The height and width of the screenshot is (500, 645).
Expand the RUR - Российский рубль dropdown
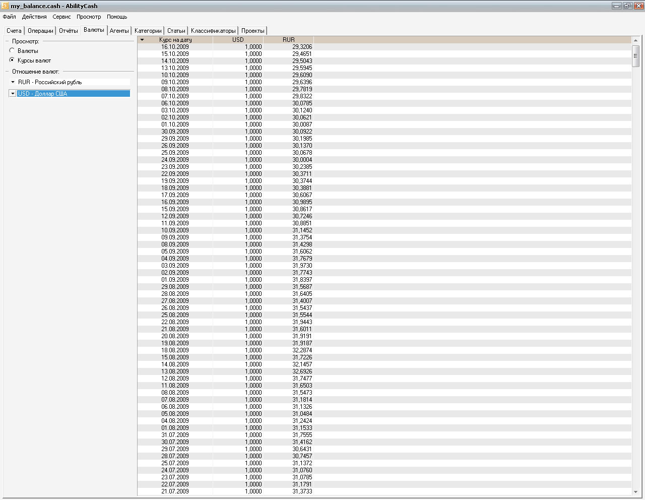click(13, 82)
